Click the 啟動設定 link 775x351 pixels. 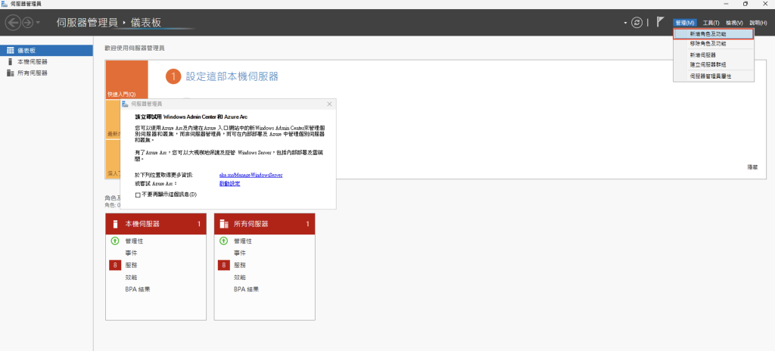pyautogui.click(x=229, y=184)
